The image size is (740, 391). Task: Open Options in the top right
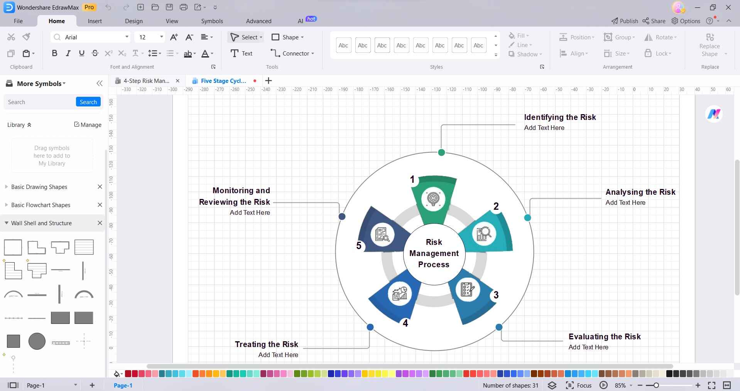coord(686,21)
